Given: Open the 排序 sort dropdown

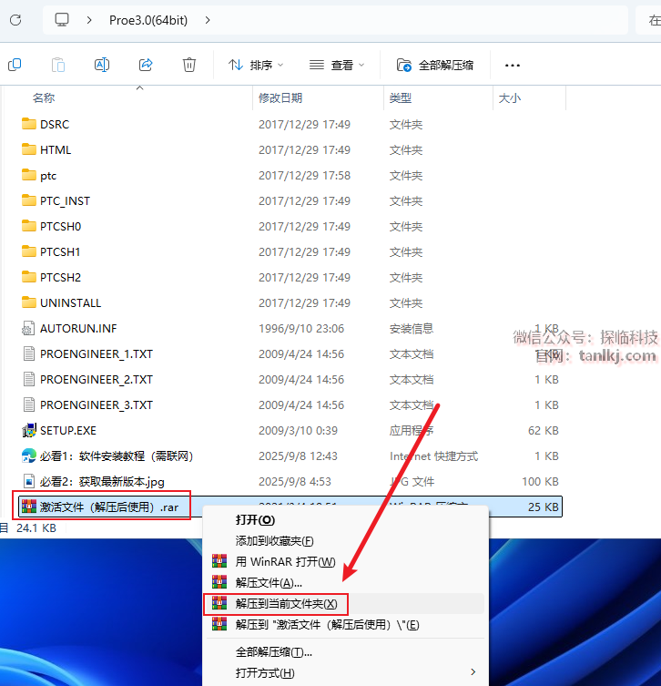Looking at the screenshot, I should point(256,66).
